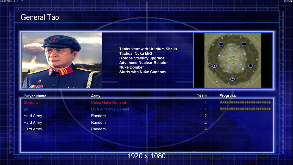Image resolution: width=293 pixels, height=165 pixels.
Task: Click Skyterra's loading progress bar
Action: [245, 102]
